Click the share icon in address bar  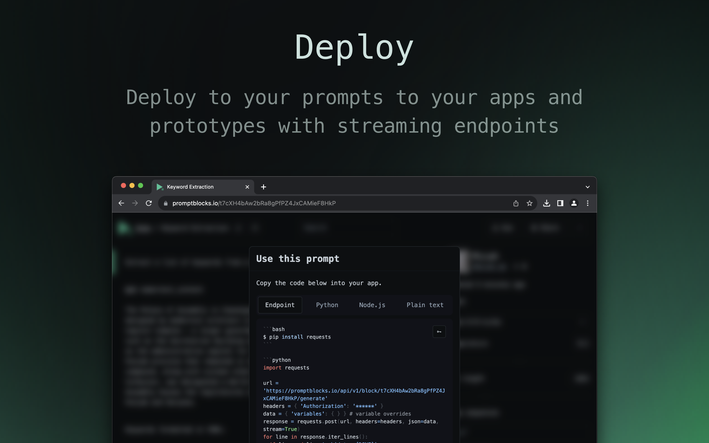516,203
